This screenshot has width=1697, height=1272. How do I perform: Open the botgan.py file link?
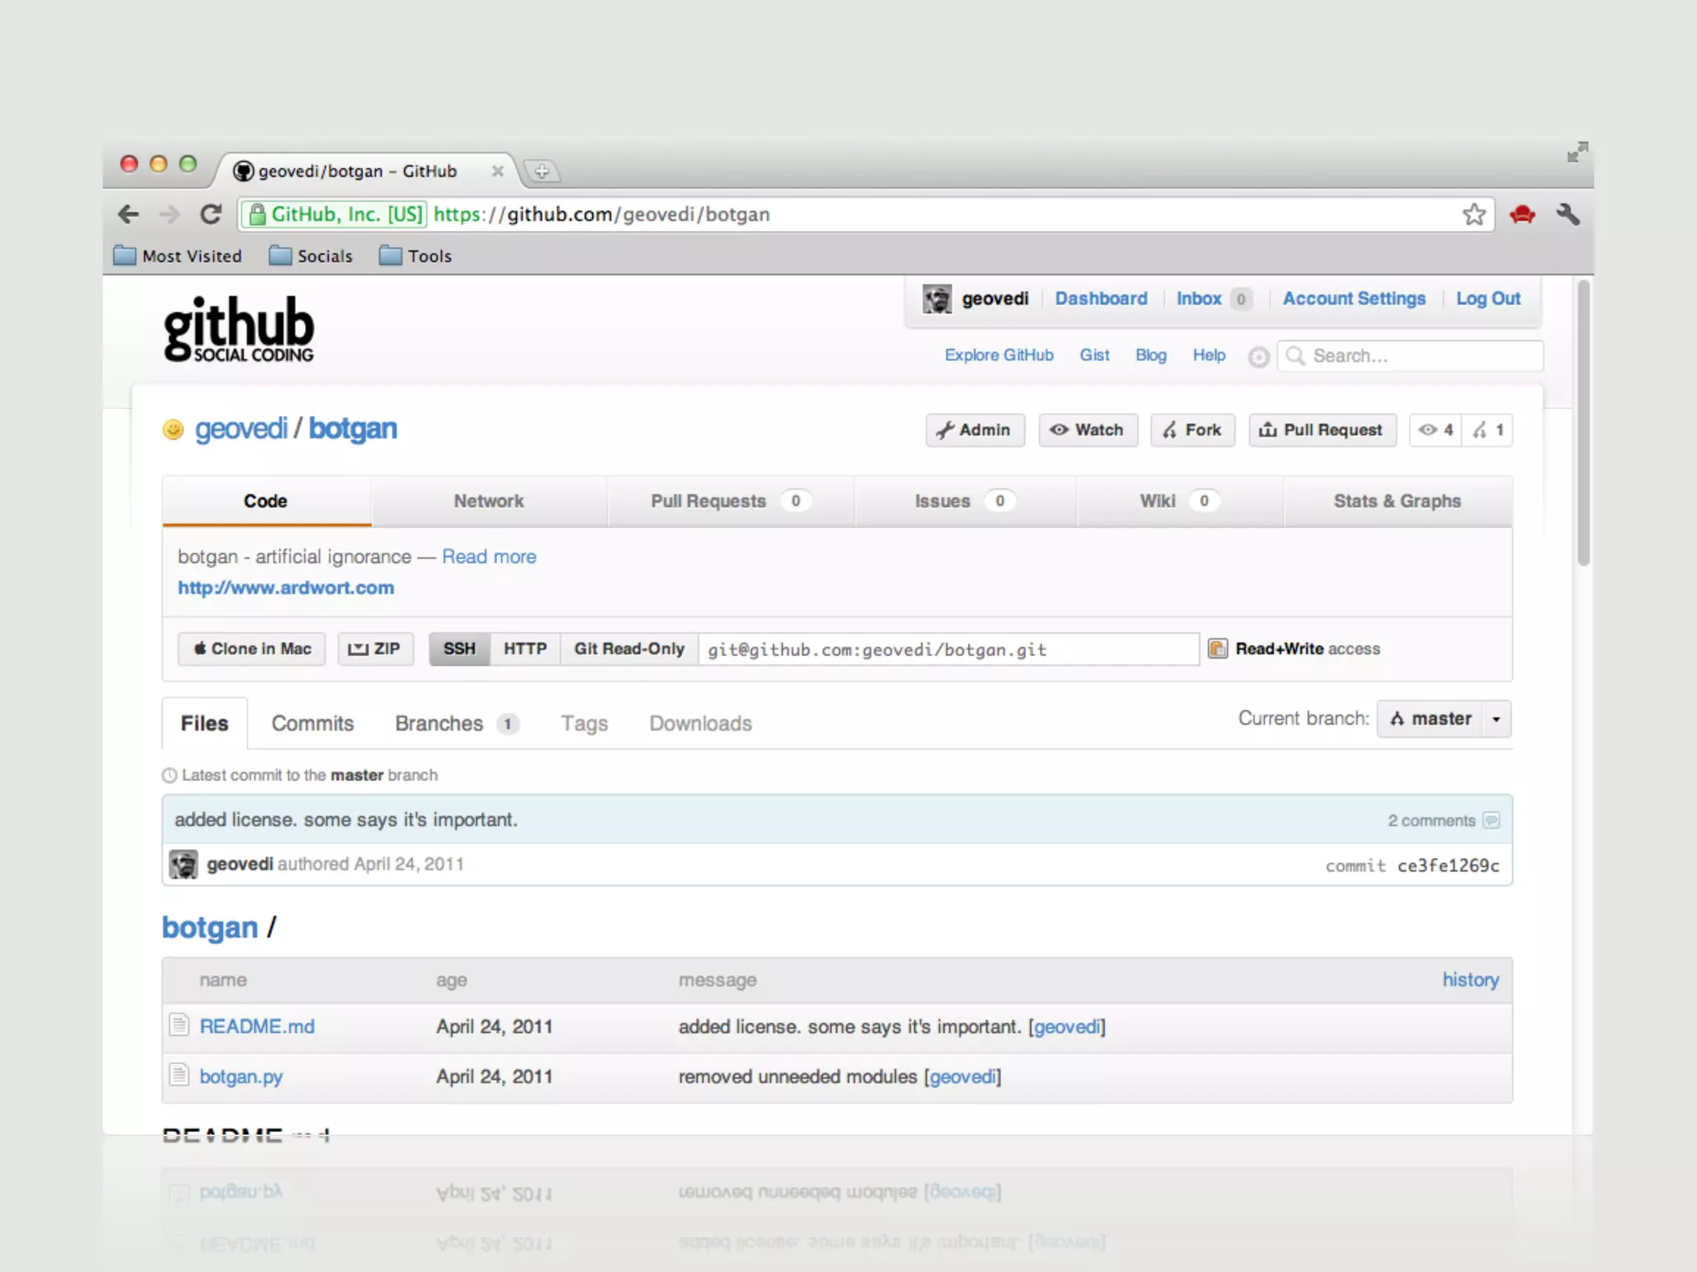[x=240, y=1077]
